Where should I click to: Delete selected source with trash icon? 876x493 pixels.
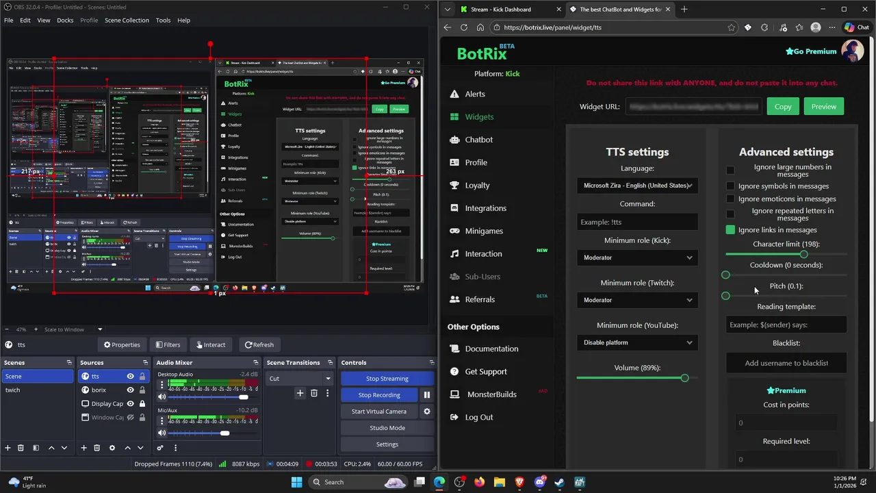(x=96, y=448)
